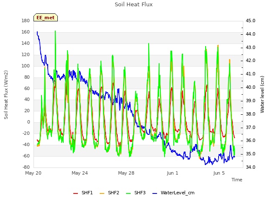Click the green SHF3 legend color marker
Image resolution: width=268 pixels, height=201 pixels.
click(128, 193)
